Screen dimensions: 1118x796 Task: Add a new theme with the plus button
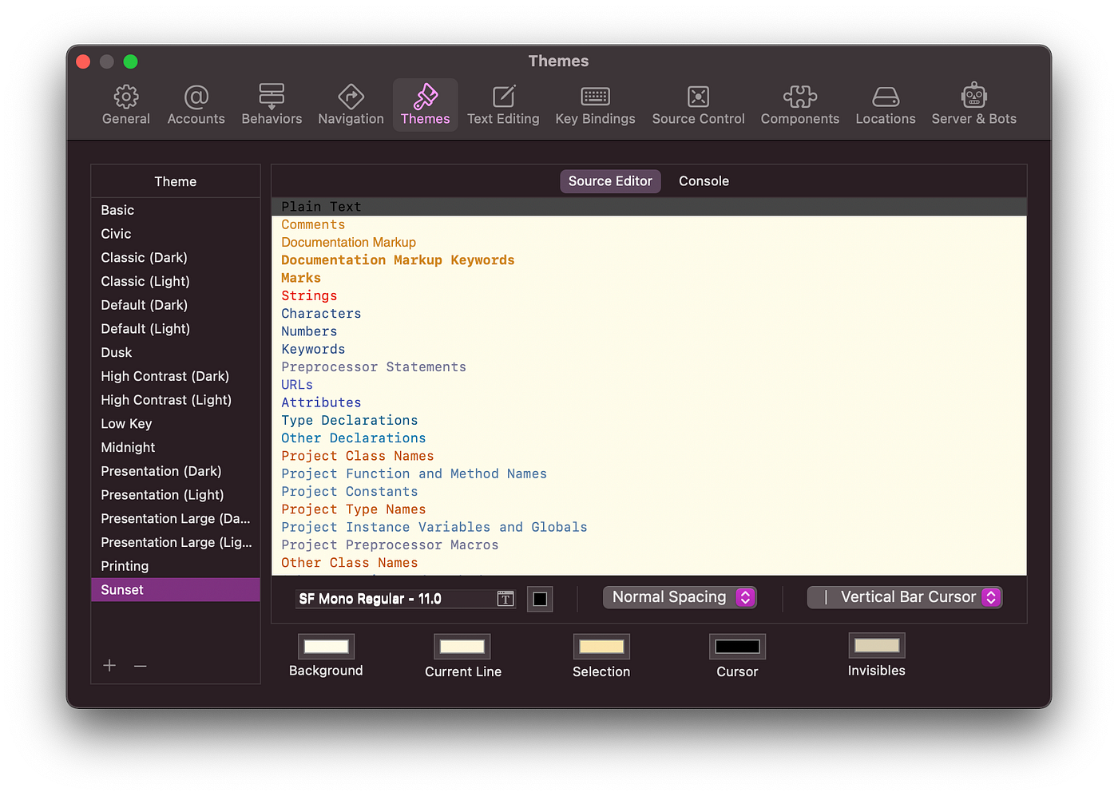(109, 666)
